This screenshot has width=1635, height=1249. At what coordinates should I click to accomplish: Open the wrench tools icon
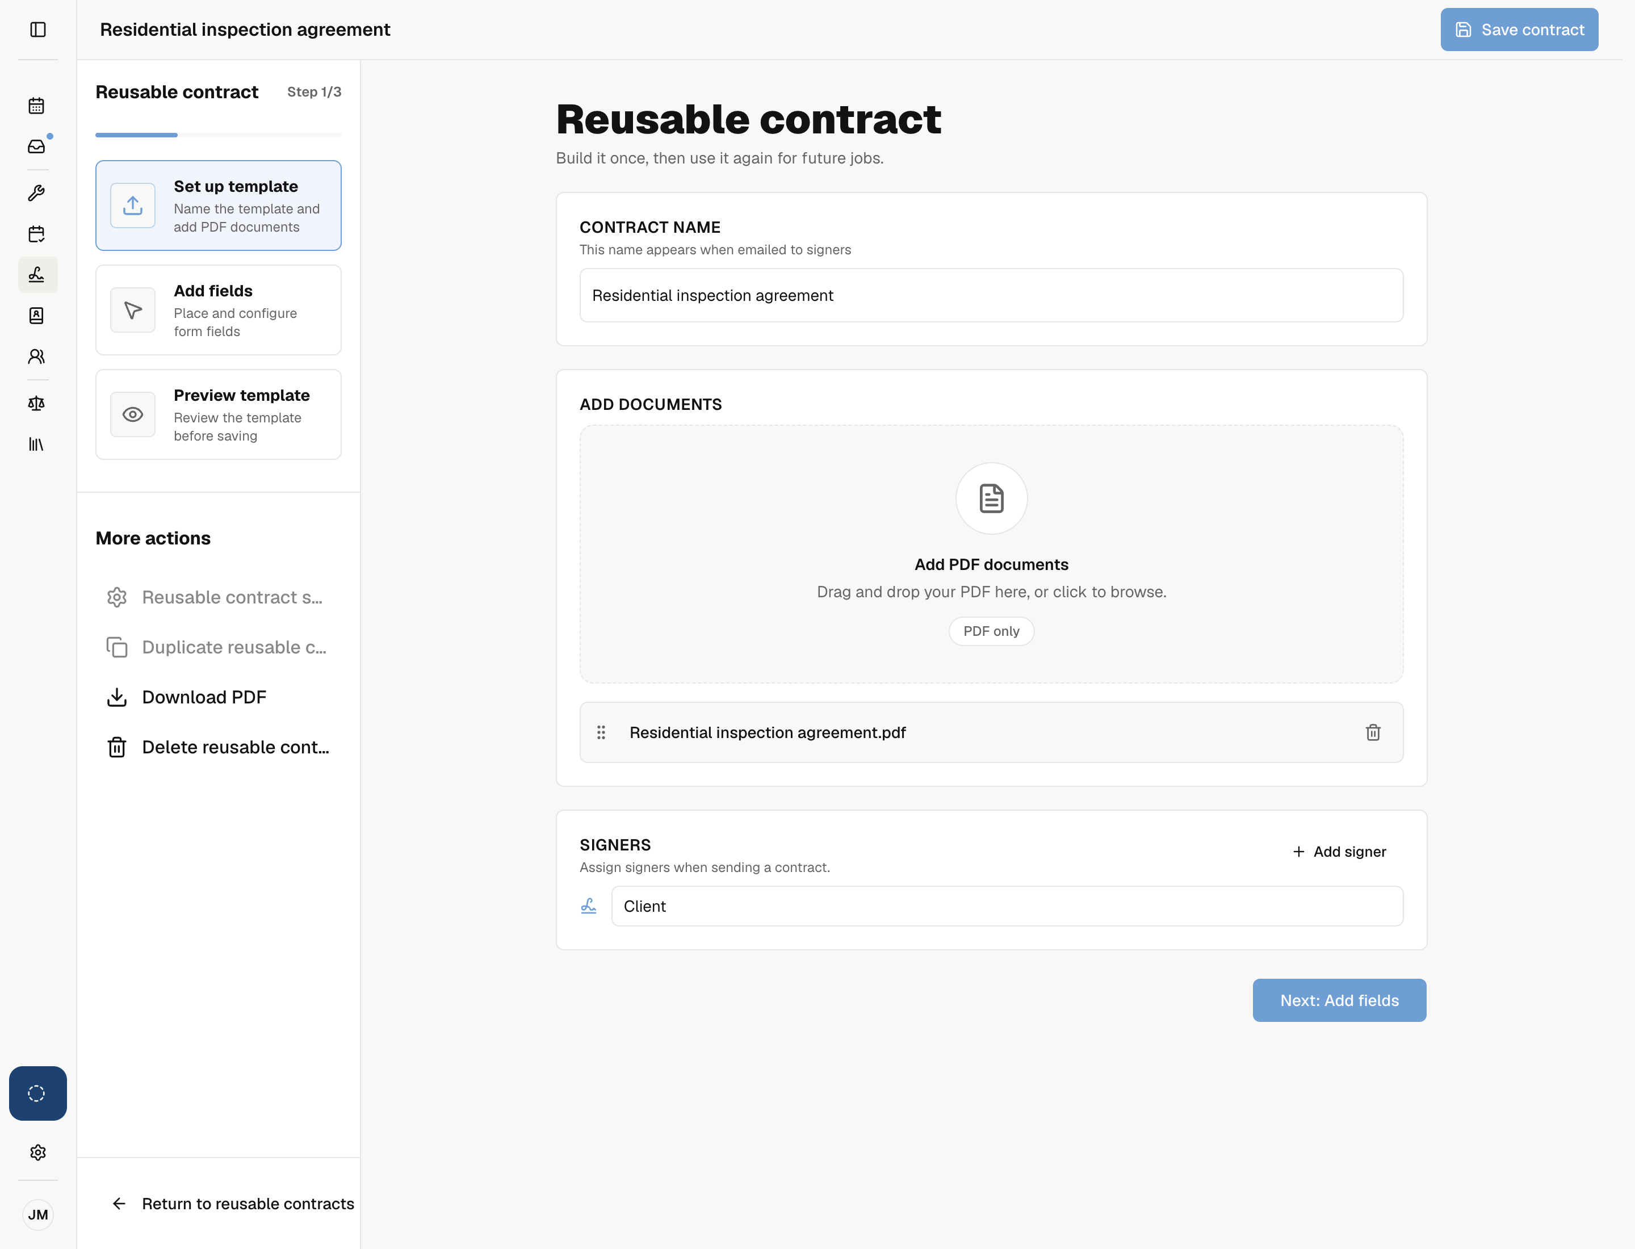pos(36,193)
